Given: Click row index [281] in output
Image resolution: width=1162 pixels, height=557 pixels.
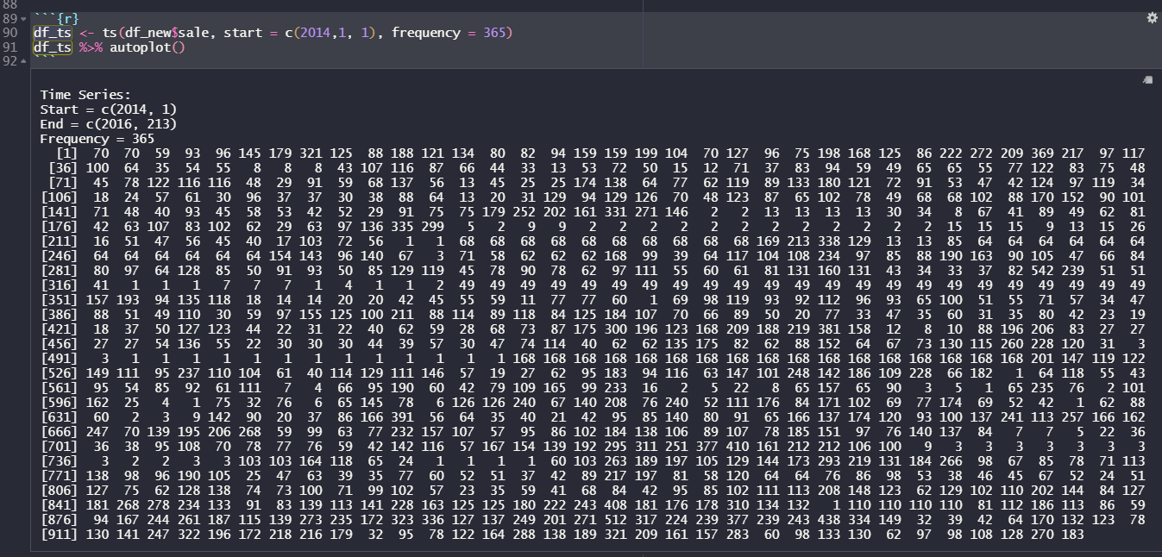Looking at the screenshot, I should coord(59,270).
